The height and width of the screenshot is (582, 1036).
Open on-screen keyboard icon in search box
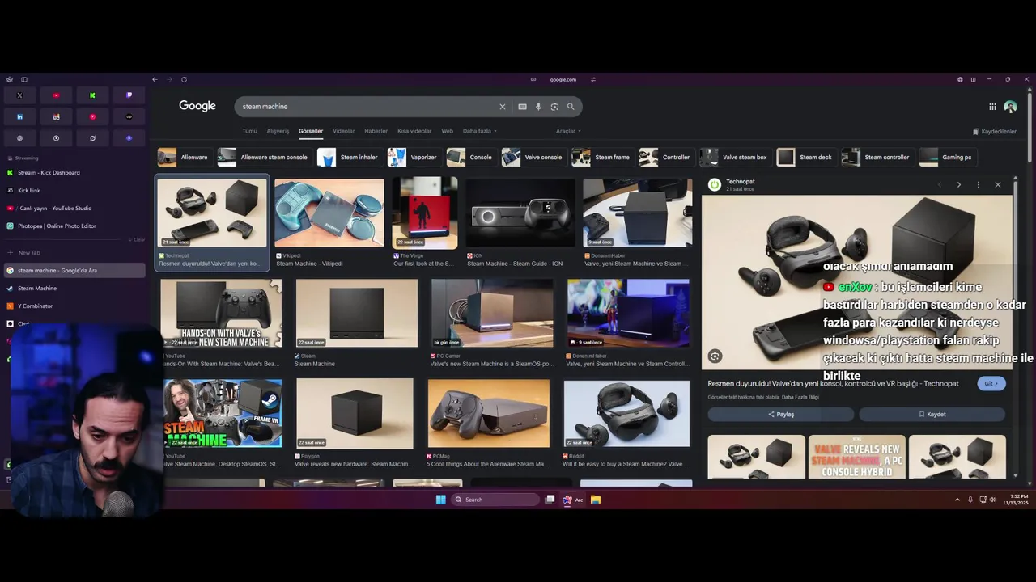click(x=522, y=107)
